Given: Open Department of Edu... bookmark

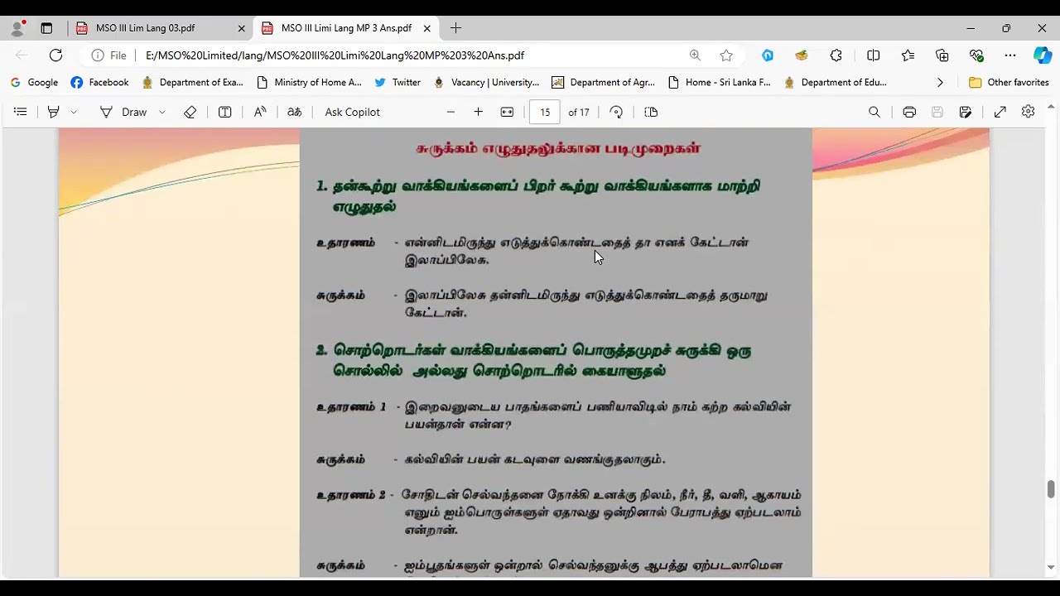Looking at the screenshot, I should [835, 83].
